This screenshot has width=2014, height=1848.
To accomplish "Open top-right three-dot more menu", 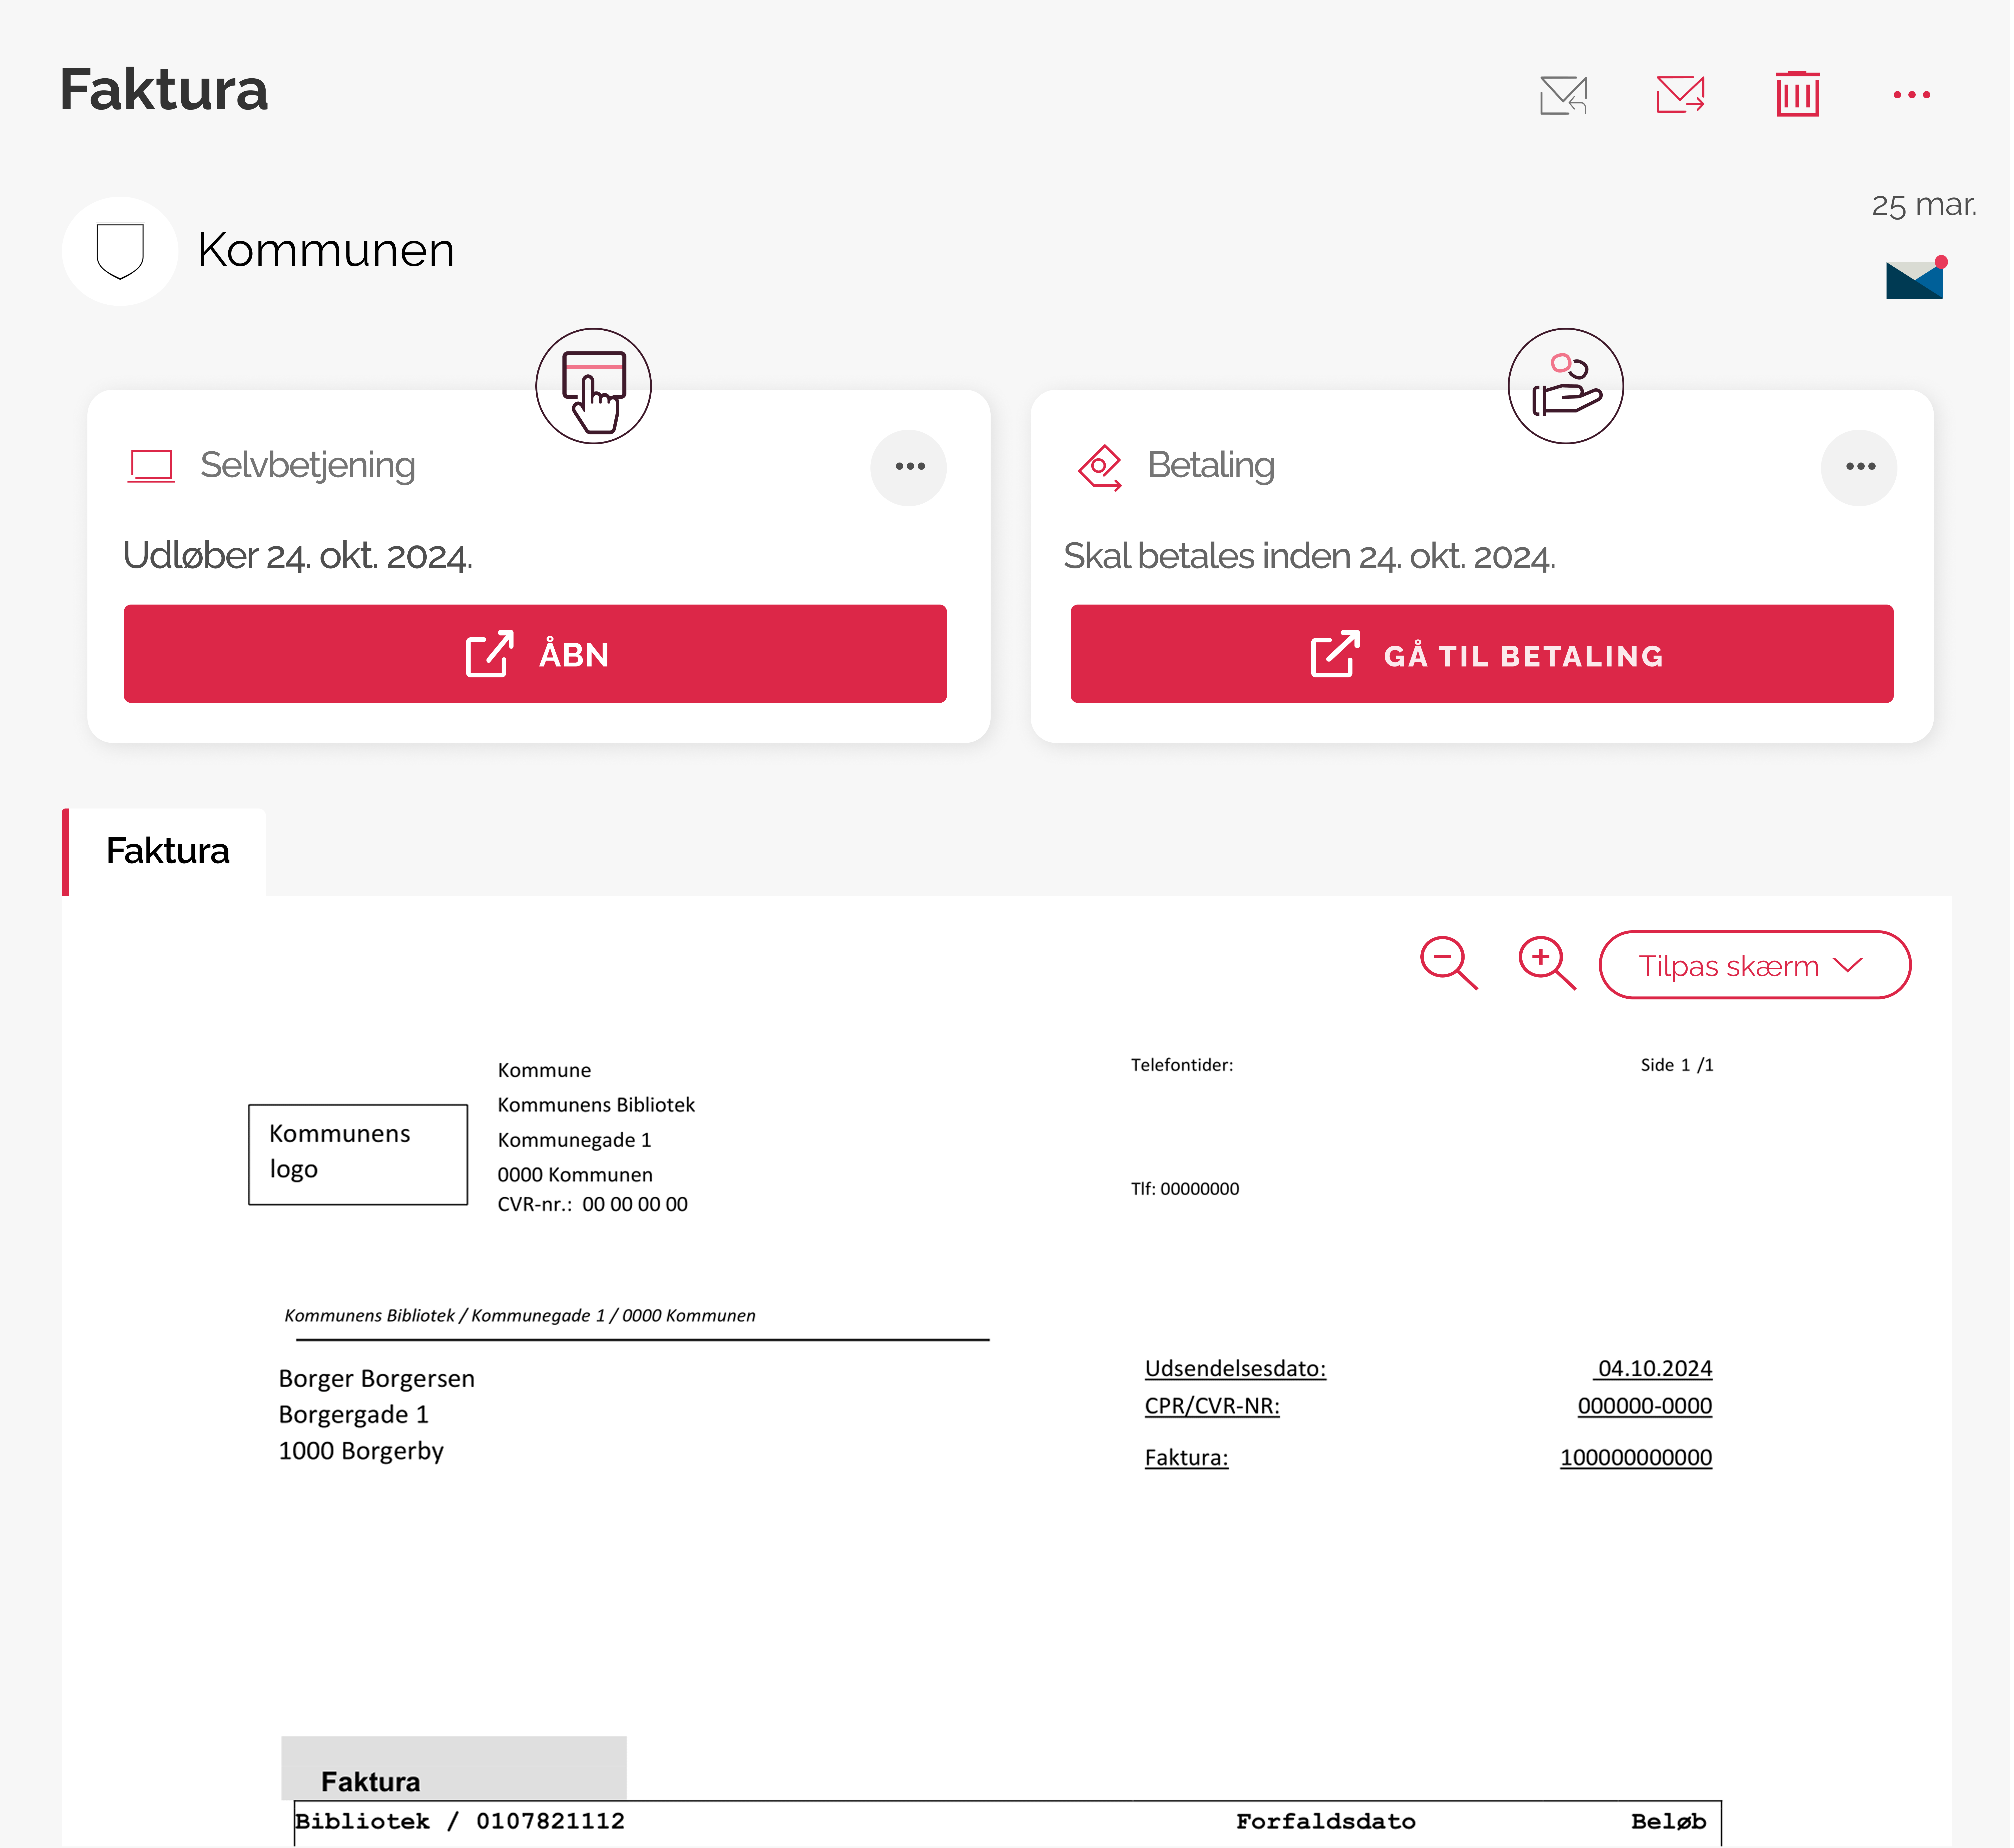I will tap(1911, 95).
